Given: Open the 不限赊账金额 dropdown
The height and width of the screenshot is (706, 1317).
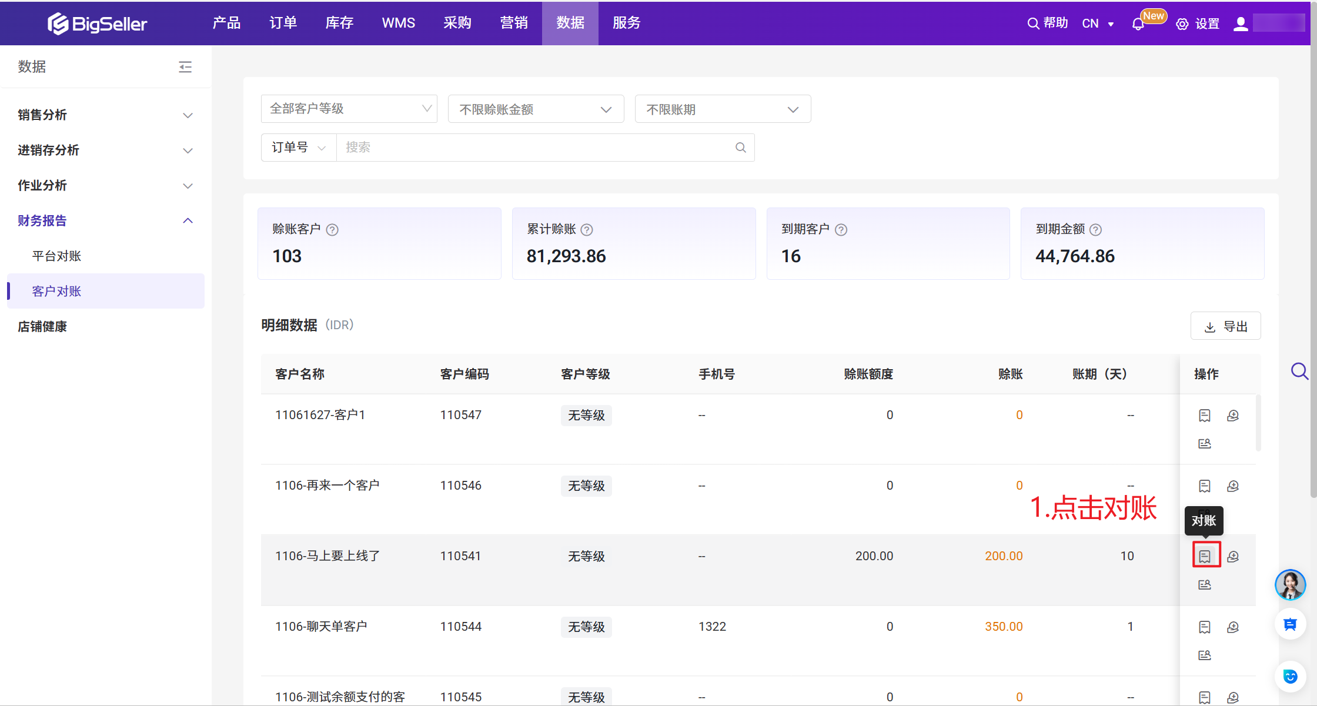Looking at the screenshot, I should (x=536, y=109).
